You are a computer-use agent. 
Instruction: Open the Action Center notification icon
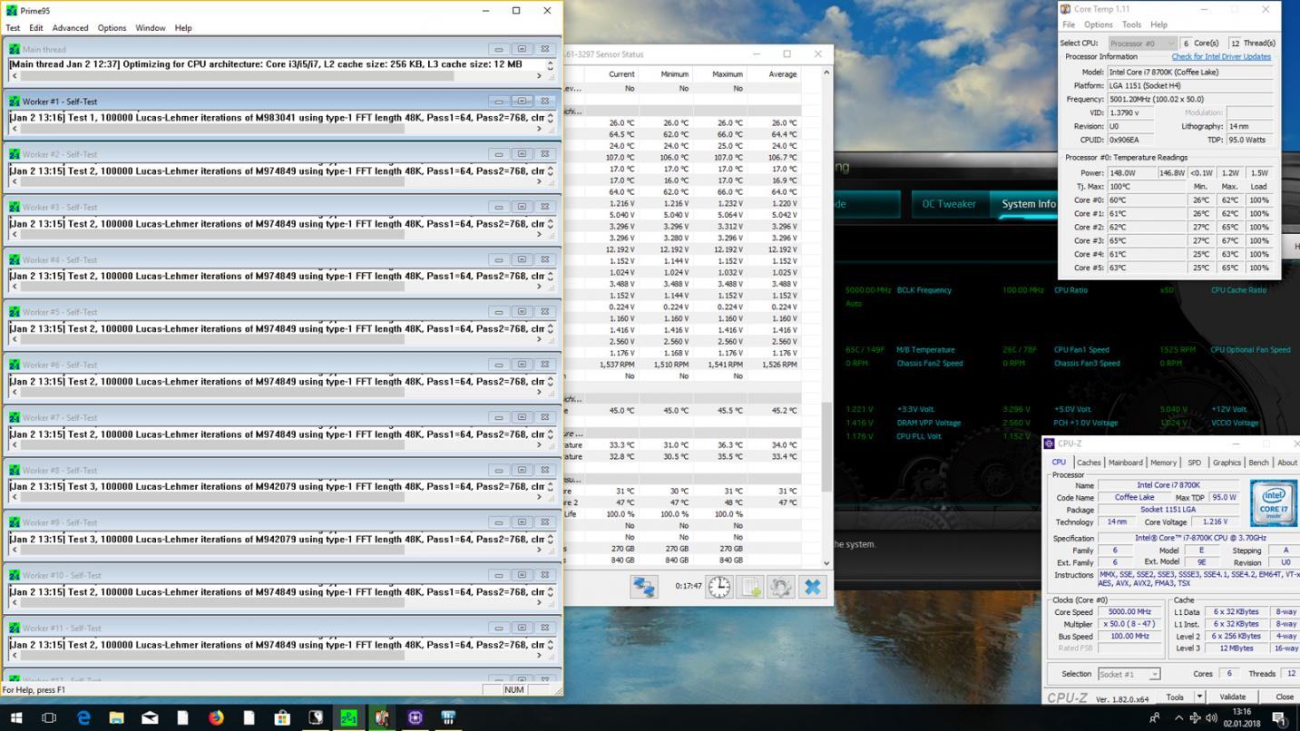[x=1279, y=717]
